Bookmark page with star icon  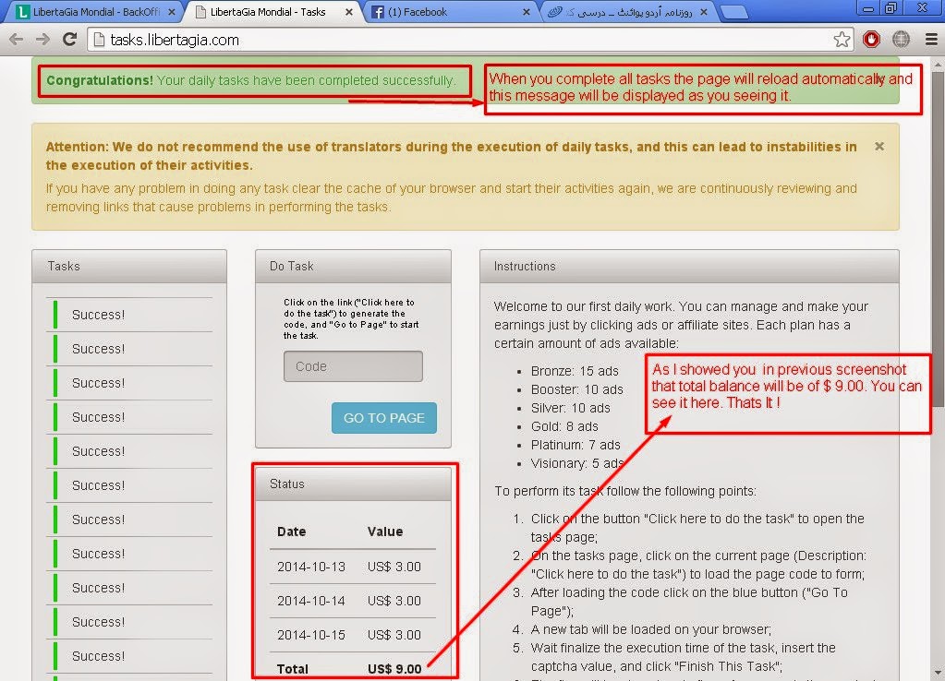click(x=842, y=40)
